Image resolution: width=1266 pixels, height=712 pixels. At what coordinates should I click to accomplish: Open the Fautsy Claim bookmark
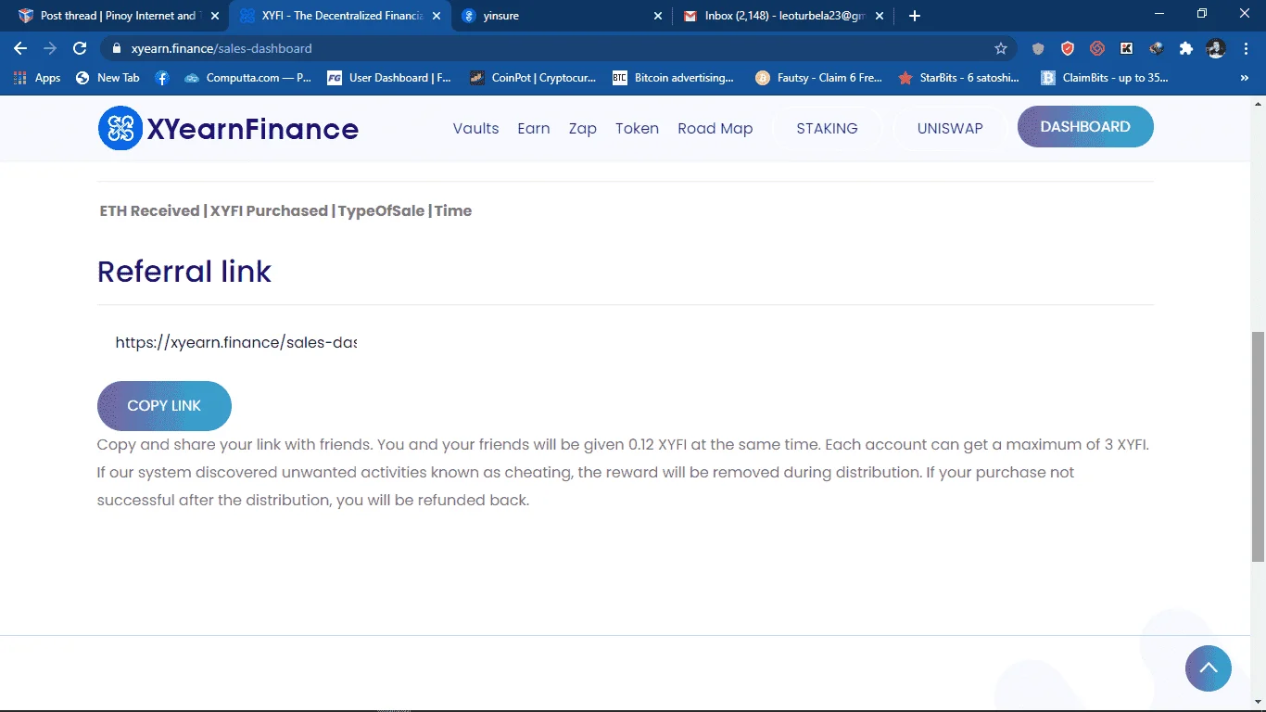click(818, 78)
